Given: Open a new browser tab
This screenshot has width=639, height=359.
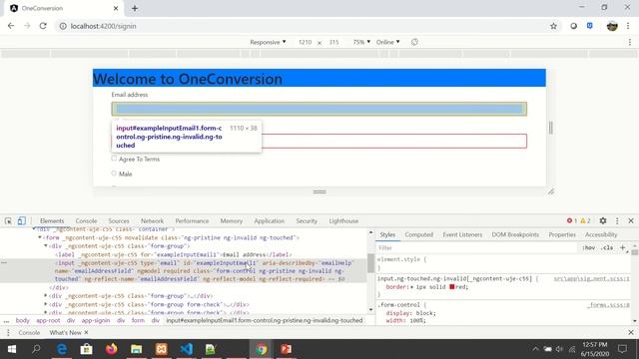Looking at the screenshot, I should pyautogui.click(x=135, y=8).
